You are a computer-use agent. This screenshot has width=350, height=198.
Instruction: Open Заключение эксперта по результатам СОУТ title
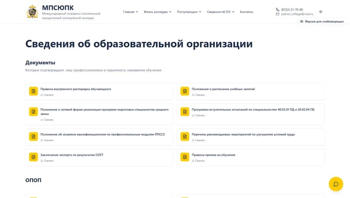[72, 155]
